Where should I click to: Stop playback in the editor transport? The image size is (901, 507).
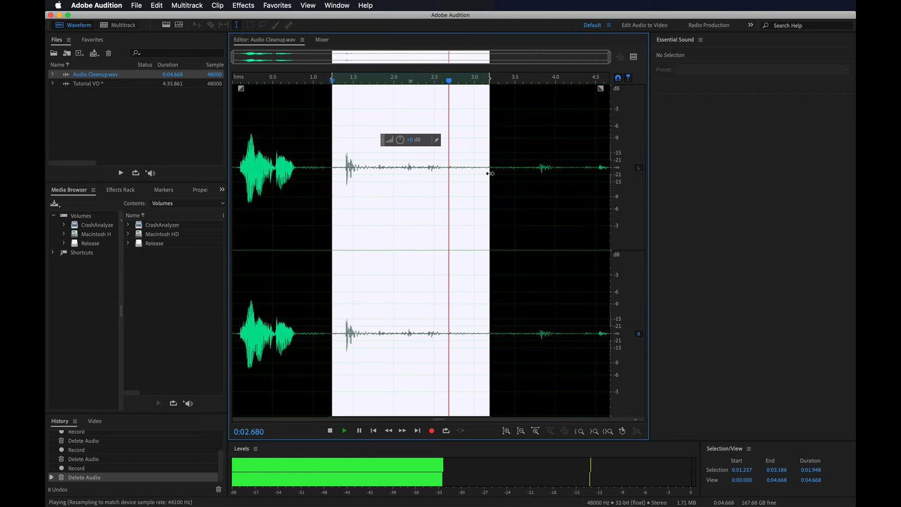pyautogui.click(x=330, y=430)
